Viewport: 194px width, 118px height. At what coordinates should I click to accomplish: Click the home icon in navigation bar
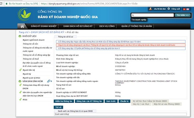(22, 26)
